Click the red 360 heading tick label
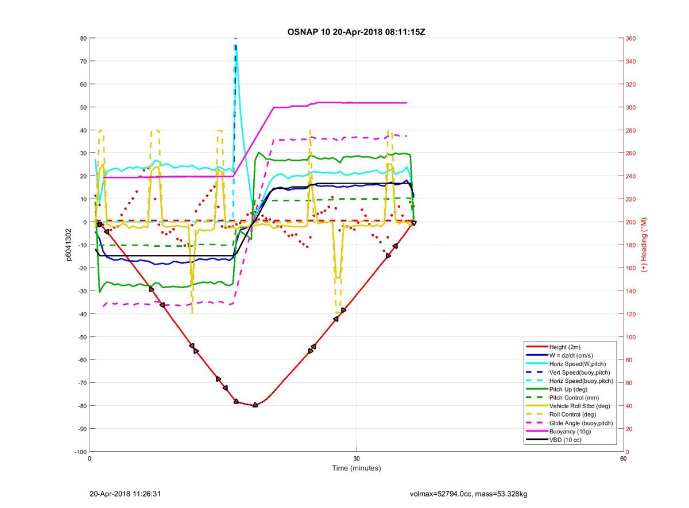This screenshot has width=689, height=508. click(631, 38)
